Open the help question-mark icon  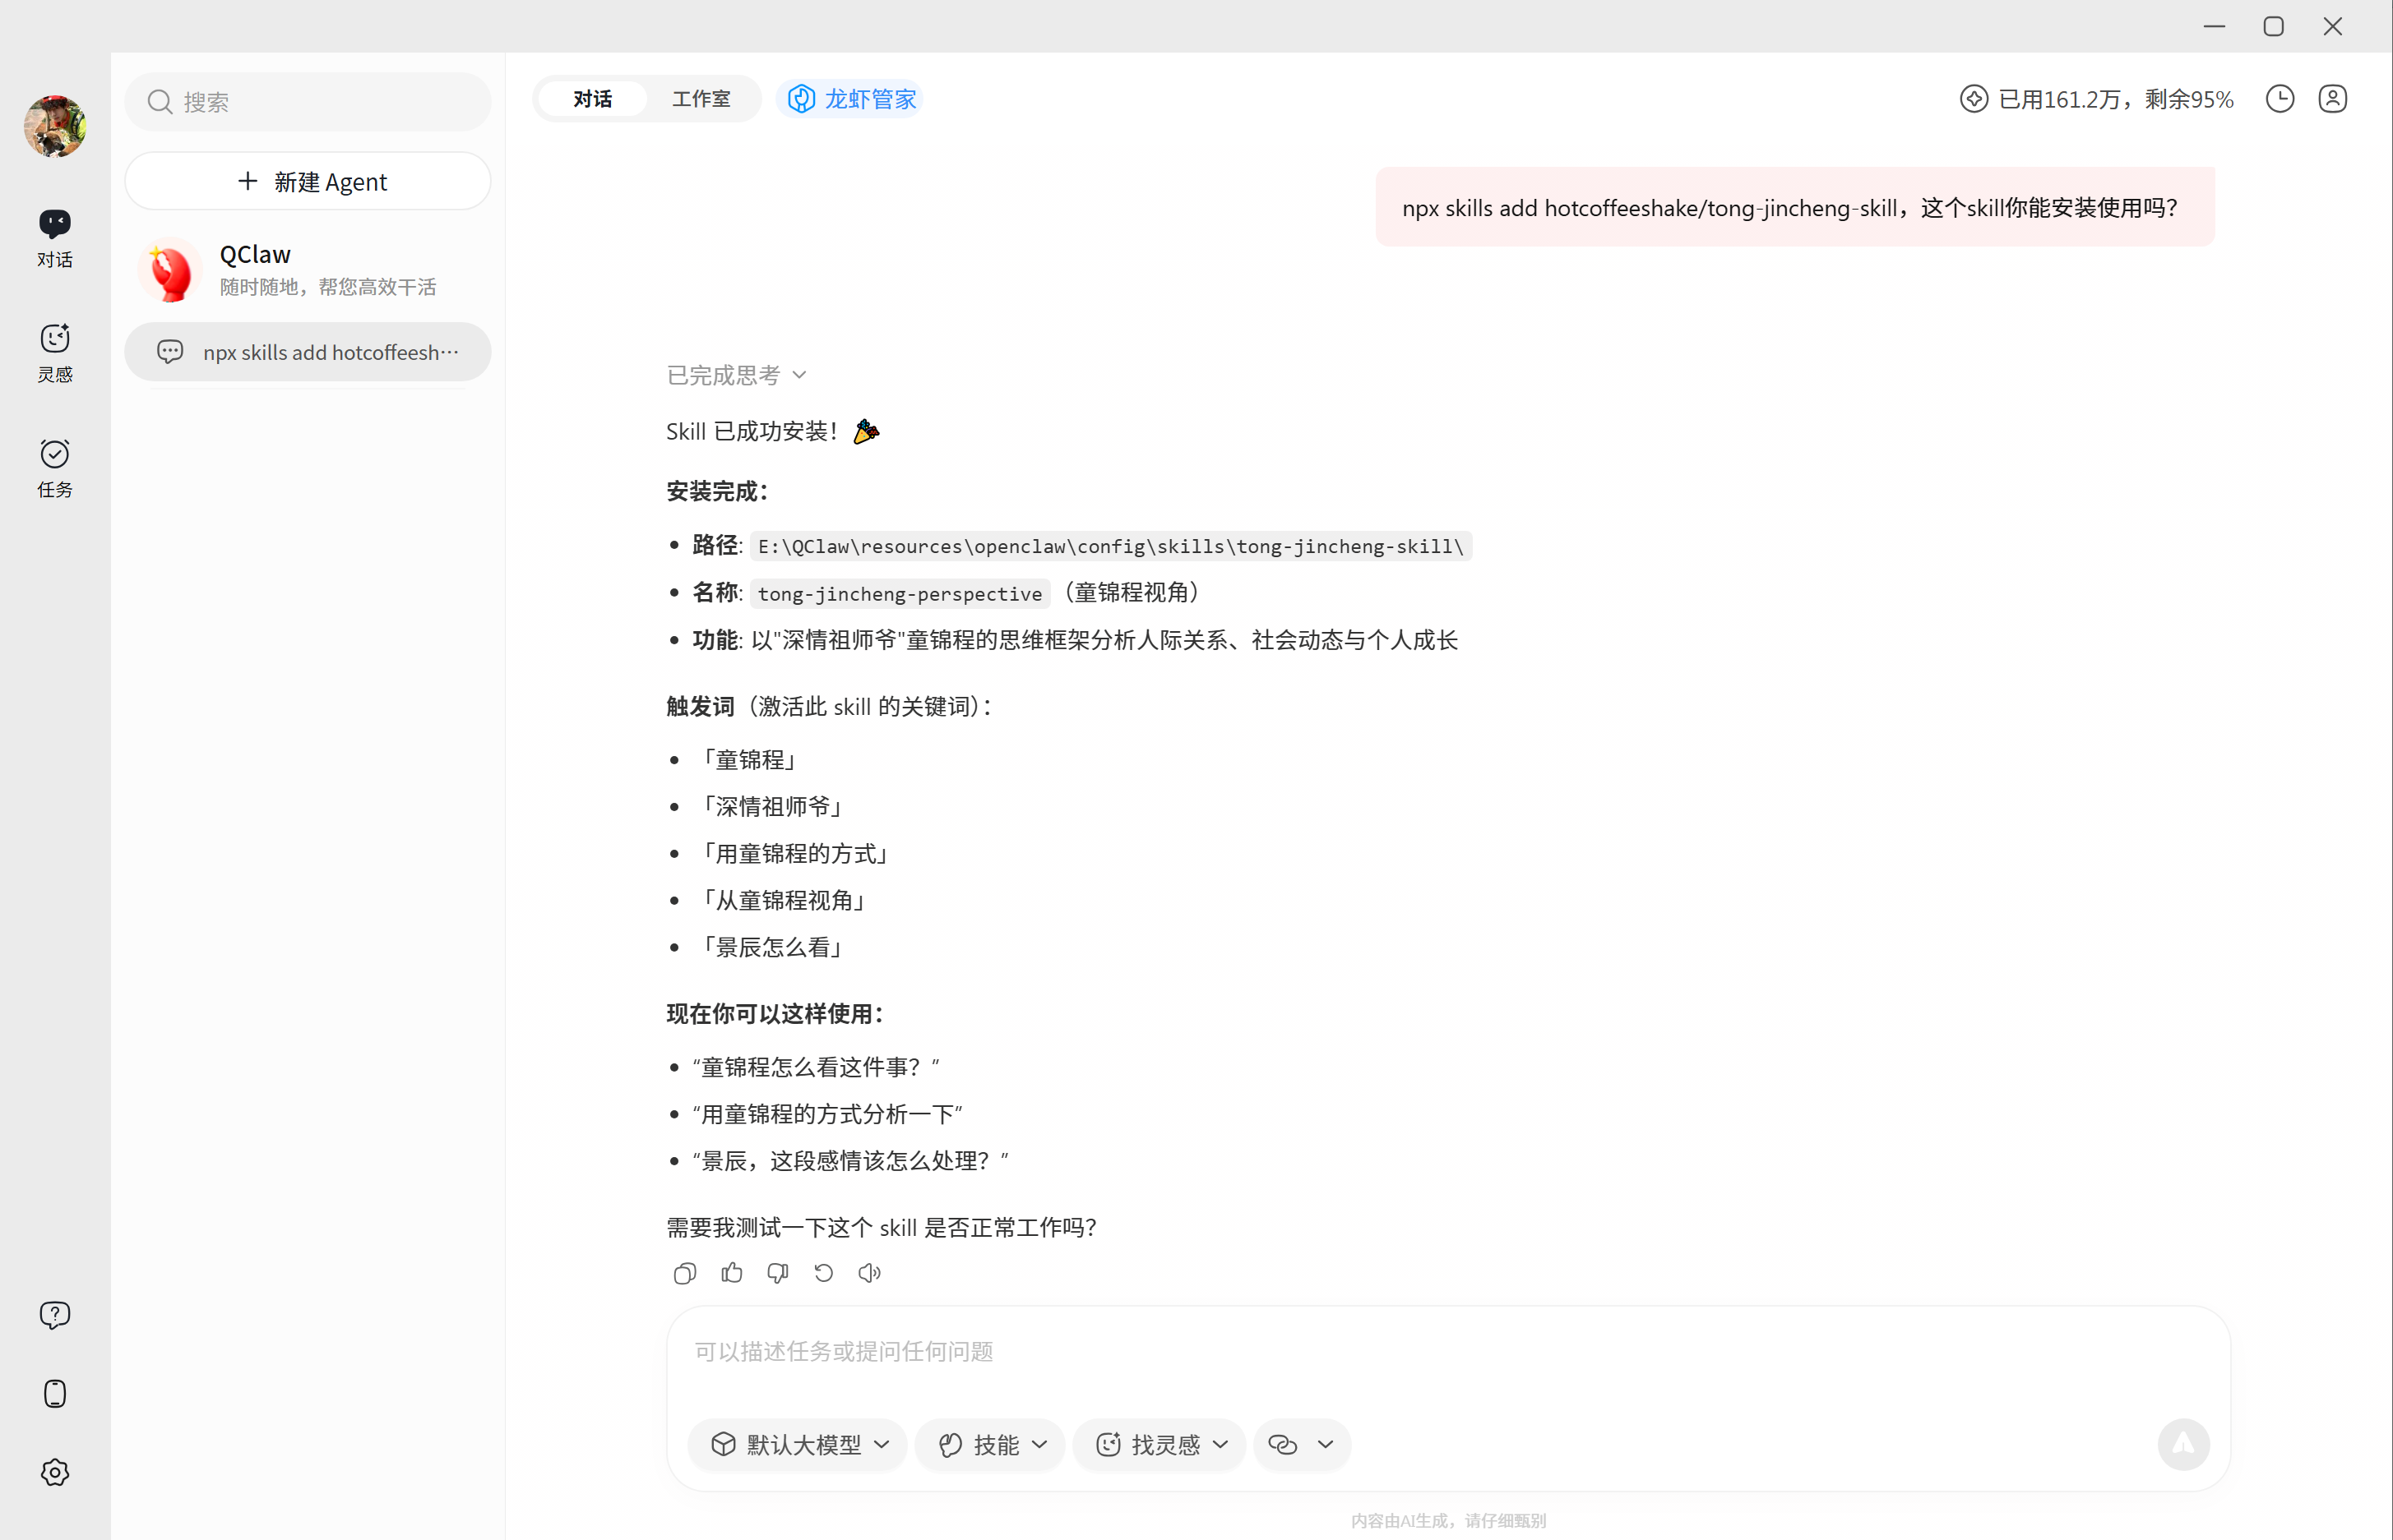tap(55, 1315)
